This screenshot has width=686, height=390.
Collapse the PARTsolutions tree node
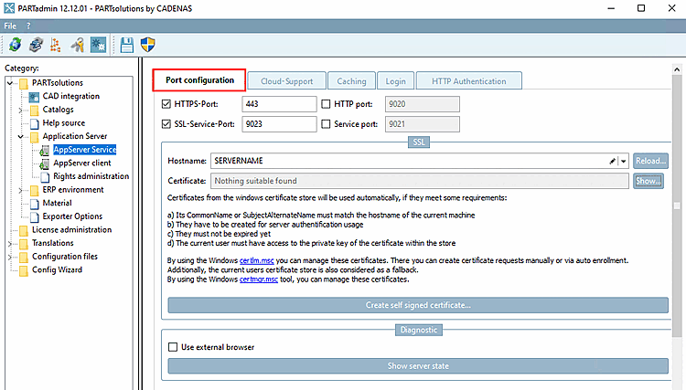[10, 82]
